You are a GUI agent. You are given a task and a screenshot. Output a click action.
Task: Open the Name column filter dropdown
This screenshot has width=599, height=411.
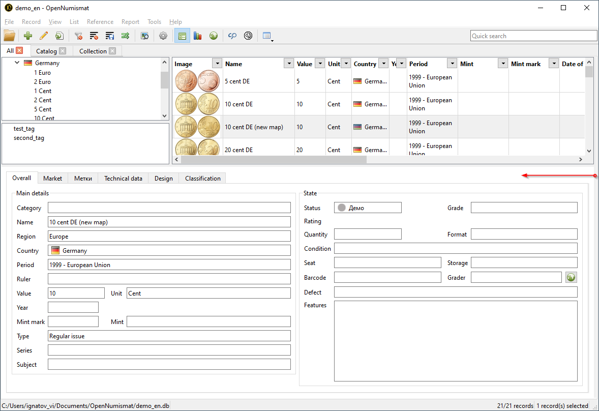click(x=289, y=64)
